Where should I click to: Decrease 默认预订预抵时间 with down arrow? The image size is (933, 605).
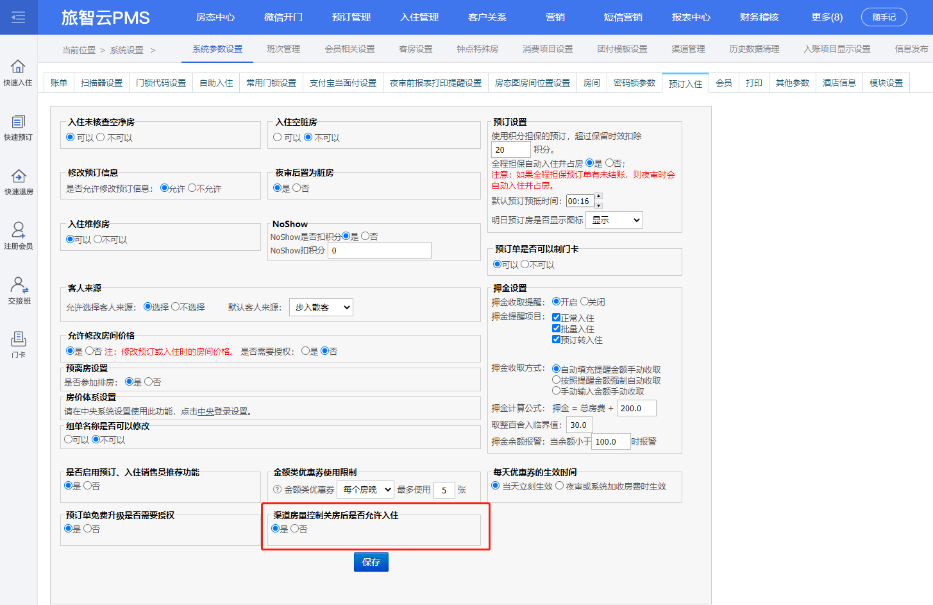pyautogui.click(x=598, y=205)
